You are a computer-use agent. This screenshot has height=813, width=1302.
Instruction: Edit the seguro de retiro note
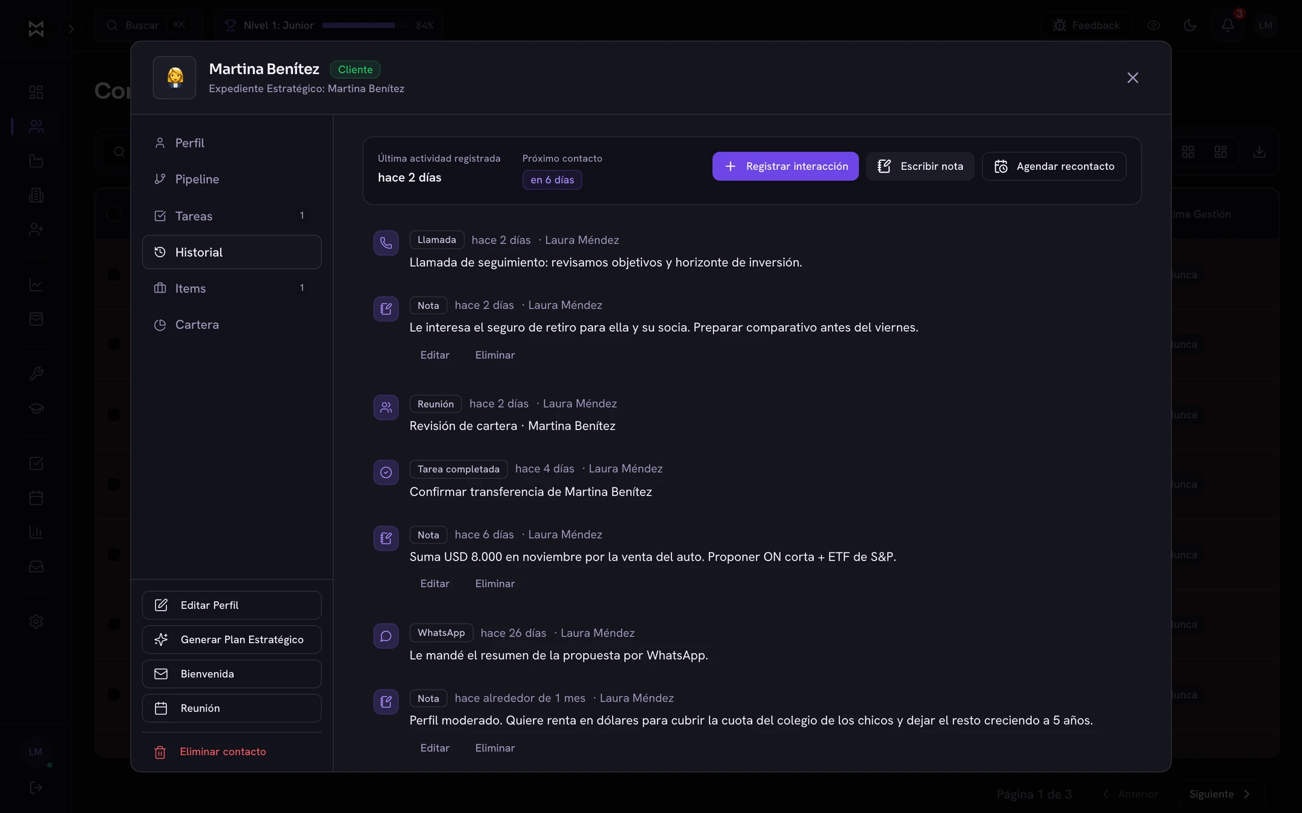point(435,355)
